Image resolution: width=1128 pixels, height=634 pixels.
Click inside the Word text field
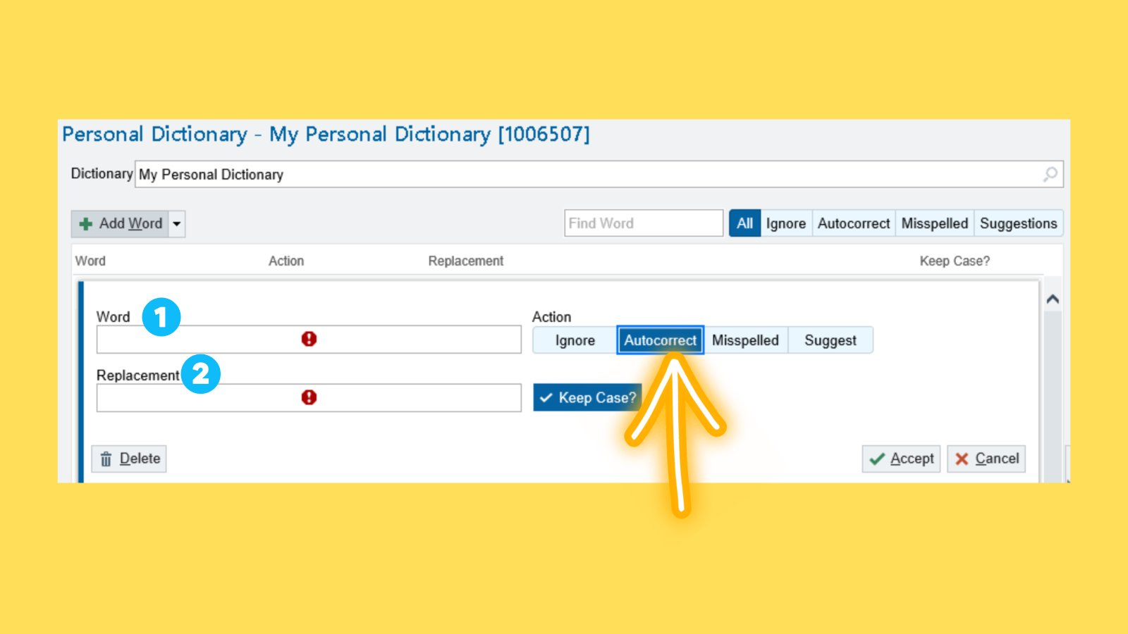pos(309,340)
